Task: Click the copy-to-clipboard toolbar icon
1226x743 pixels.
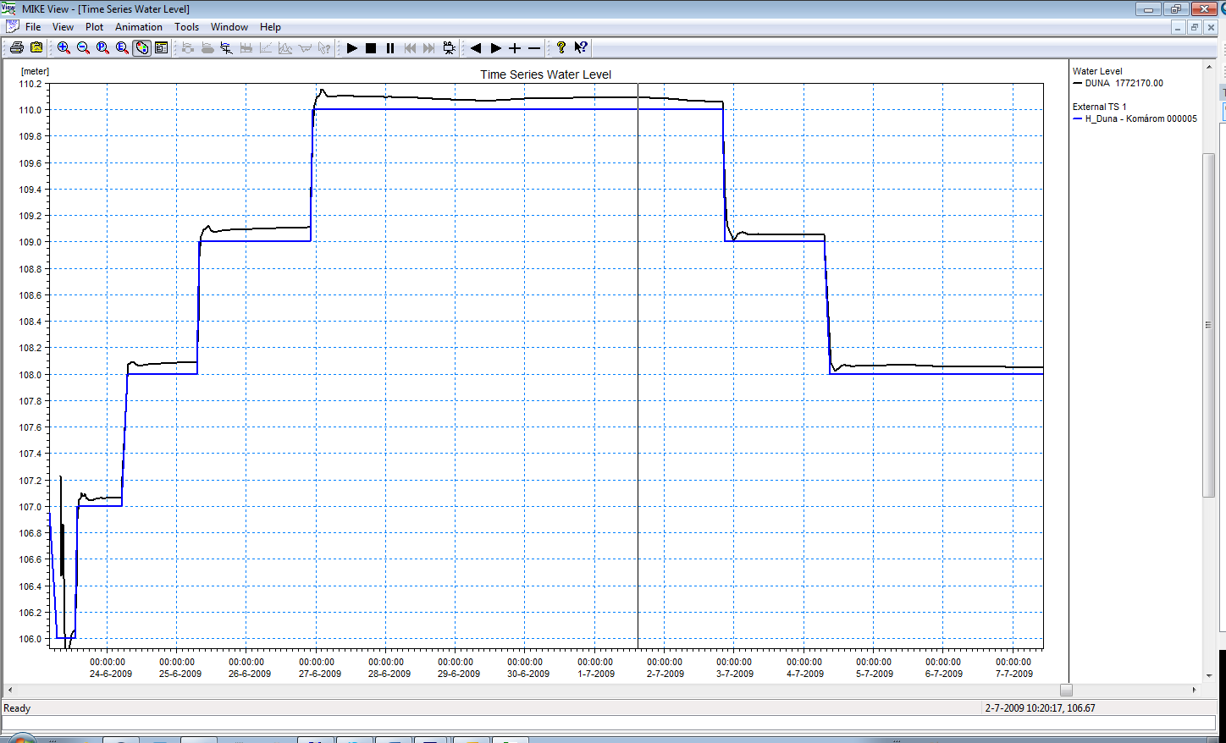Action: coord(36,48)
